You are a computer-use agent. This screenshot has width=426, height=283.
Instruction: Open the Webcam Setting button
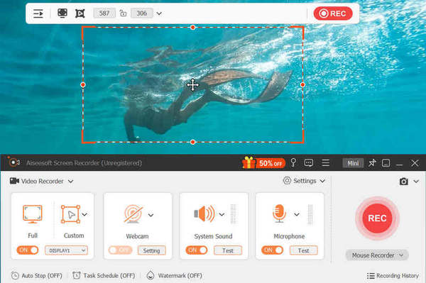click(152, 250)
